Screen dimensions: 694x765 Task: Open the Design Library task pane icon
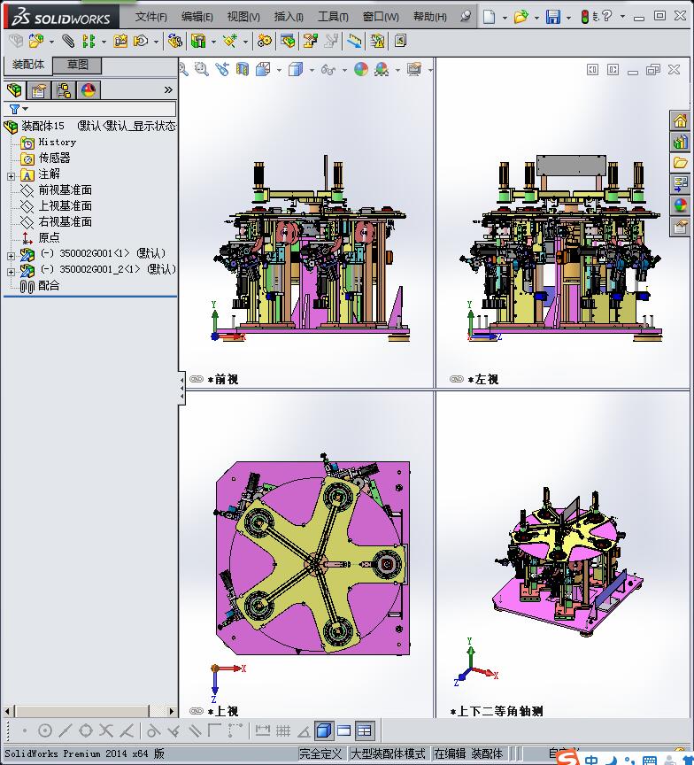click(x=681, y=142)
